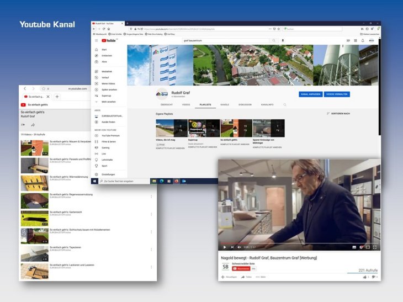Open the Sortieren nach dropdown
The height and width of the screenshot is (302, 403).
[338, 113]
